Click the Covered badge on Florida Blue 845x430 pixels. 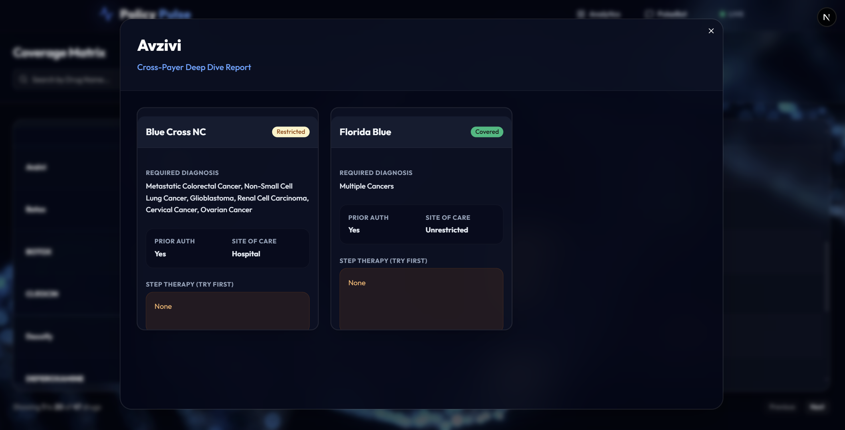click(x=486, y=132)
